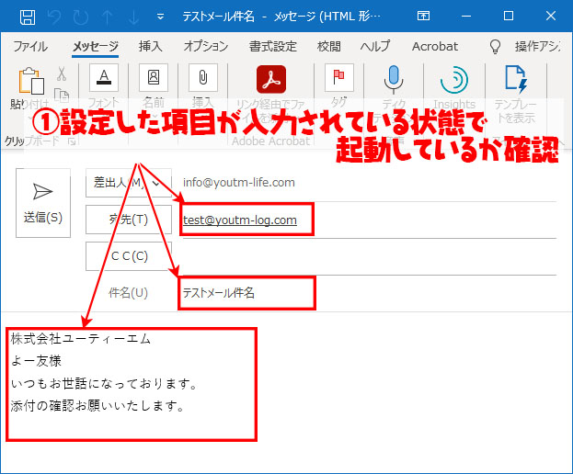Click recipient test@youtm-log.com

tap(240, 220)
